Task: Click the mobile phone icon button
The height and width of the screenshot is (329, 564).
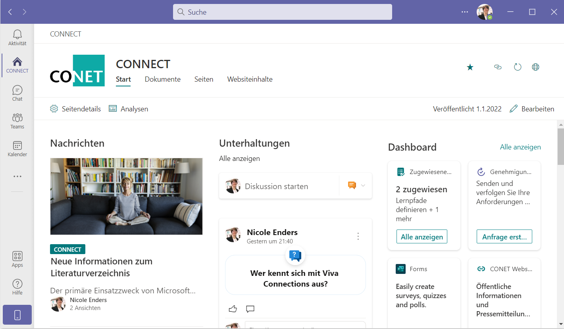Action: pyautogui.click(x=17, y=315)
